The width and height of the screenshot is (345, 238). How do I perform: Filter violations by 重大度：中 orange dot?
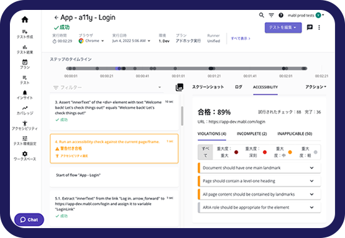(283, 152)
